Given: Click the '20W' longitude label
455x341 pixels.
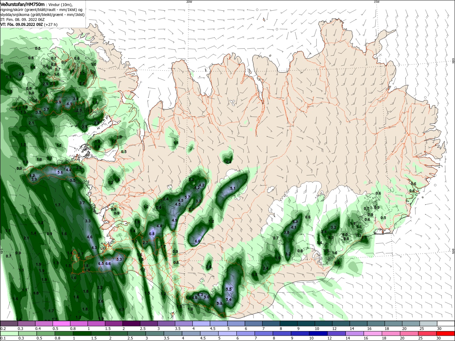Looking at the screenshot, I should click(x=189, y=2).
